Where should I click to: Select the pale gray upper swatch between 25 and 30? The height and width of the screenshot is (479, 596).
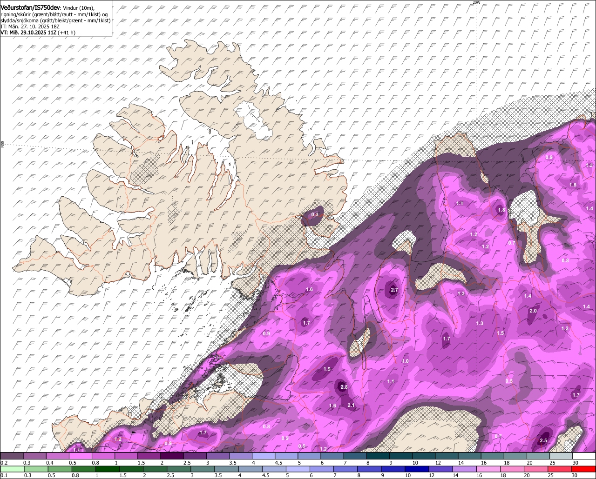point(562,456)
